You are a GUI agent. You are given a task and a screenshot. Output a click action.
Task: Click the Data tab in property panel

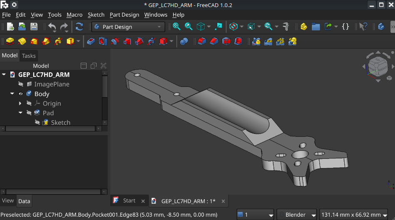click(x=24, y=201)
